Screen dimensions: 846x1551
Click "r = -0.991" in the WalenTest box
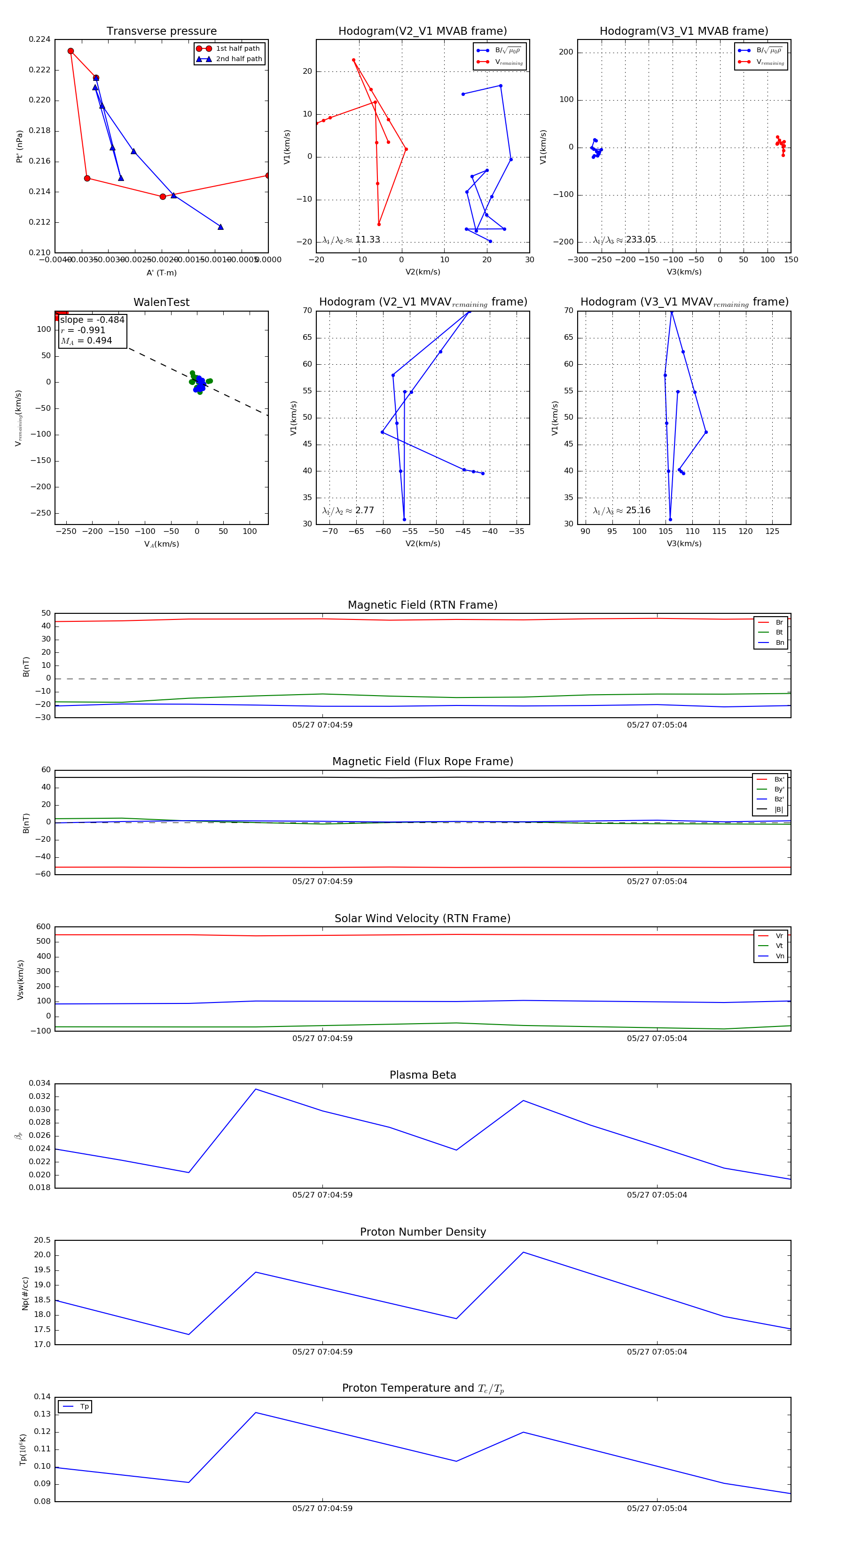click(x=83, y=330)
